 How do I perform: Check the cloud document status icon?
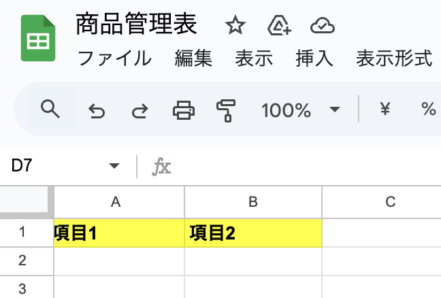pyautogui.click(x=321, y=26)
